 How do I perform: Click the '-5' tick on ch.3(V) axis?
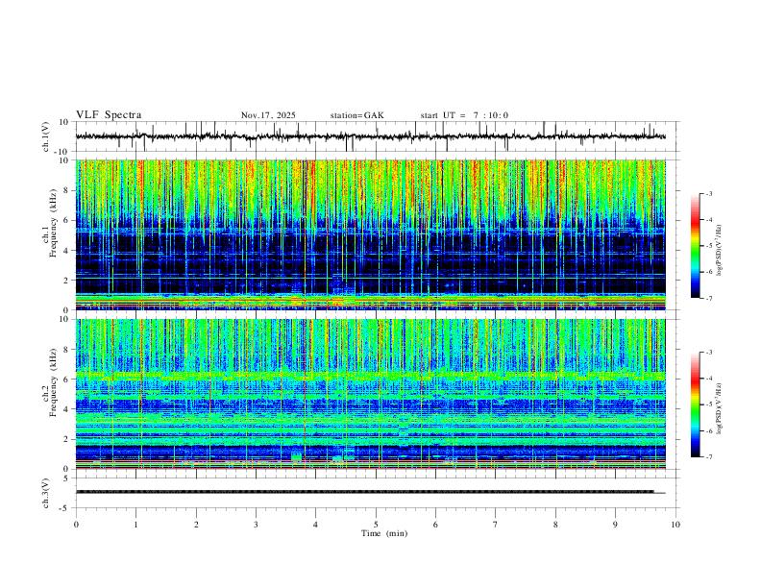click(x=65, y=508)
